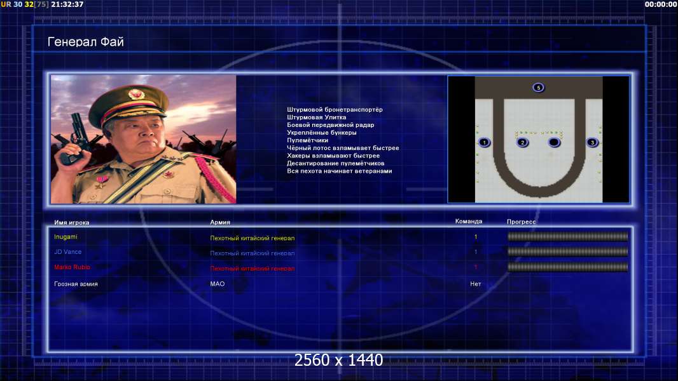Image resolution: width=678 pixels, height=381 pixels.
Task: Click the Команда column header
Action: [x=469, y=222]
